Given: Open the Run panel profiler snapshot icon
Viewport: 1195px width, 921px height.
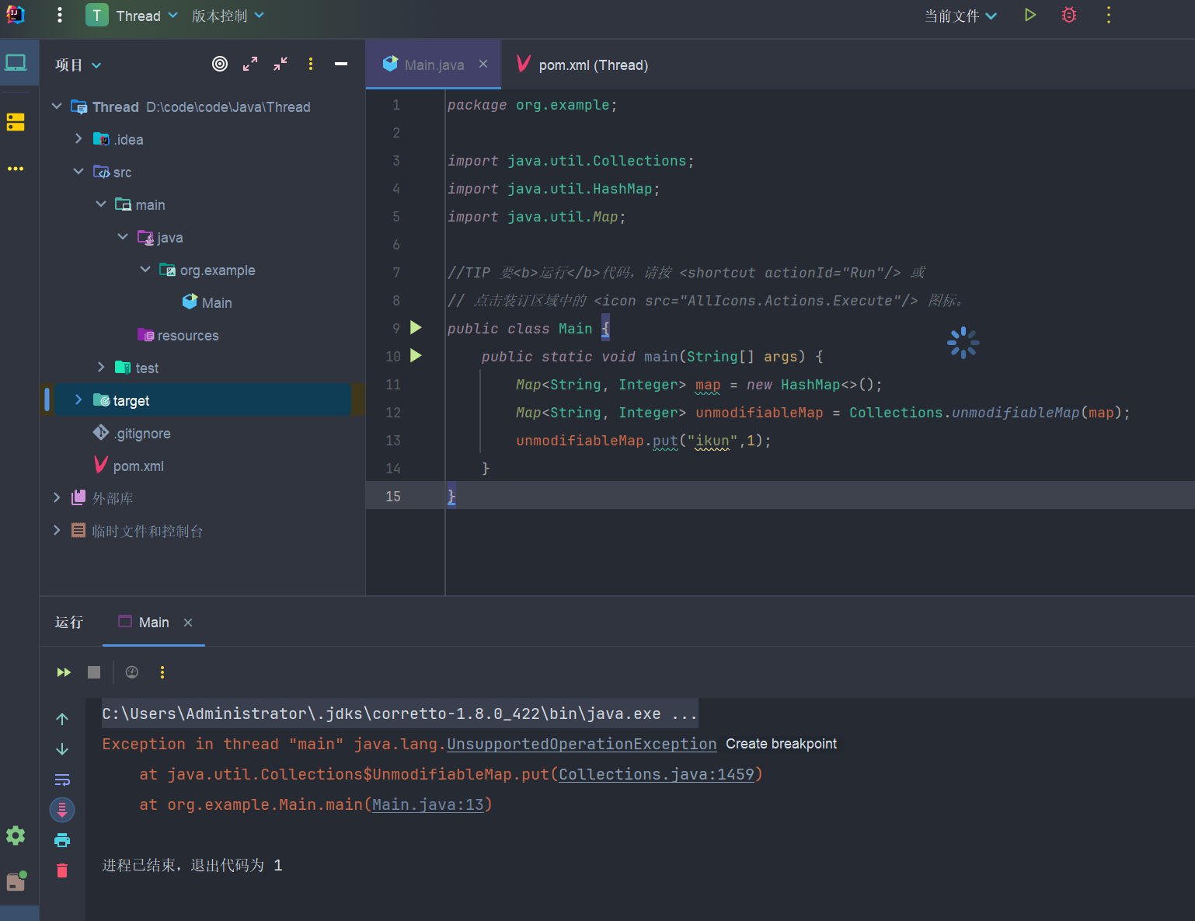Looking at the screenshot, I should pos(132,672).
